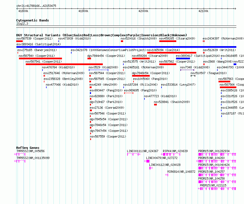Viewport: 244px width, 204px height.
Task: Click the LINC00112 gene glyph
Action: click(x=151, y=168)
